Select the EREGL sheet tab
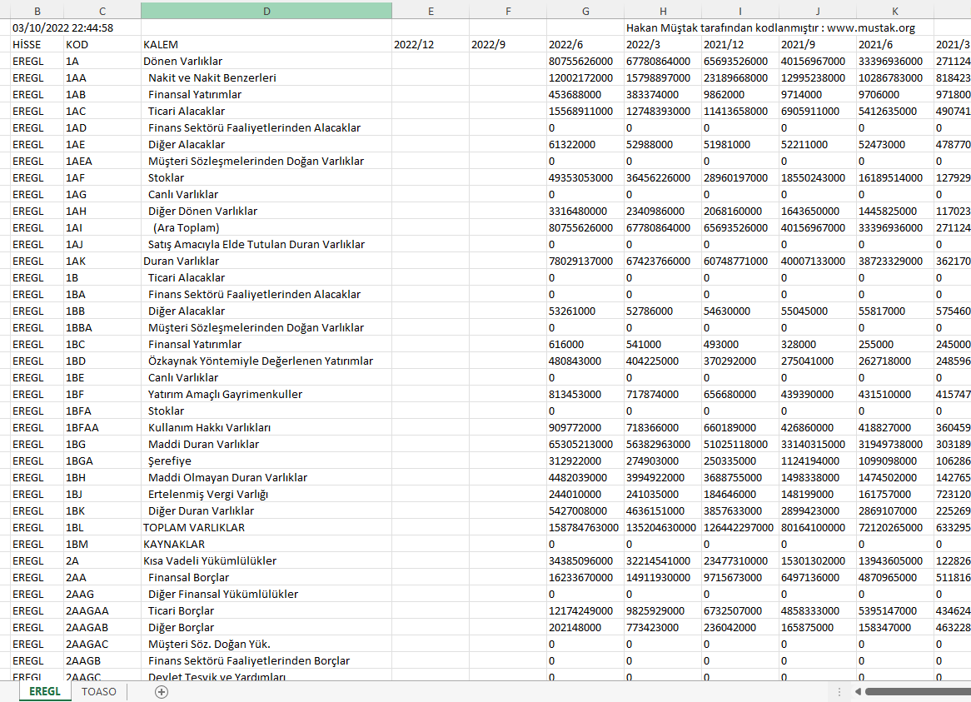 [44, 692]
